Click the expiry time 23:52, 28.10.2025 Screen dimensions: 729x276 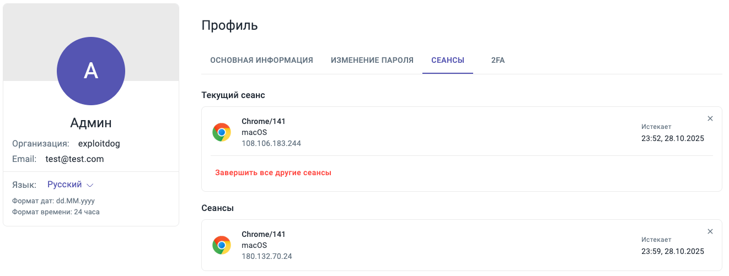(x=673, y=138)
